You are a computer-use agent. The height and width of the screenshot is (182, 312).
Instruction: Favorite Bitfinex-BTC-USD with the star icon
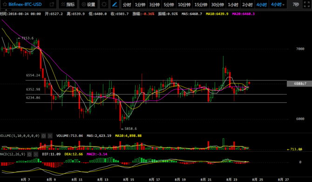(5, 4)
